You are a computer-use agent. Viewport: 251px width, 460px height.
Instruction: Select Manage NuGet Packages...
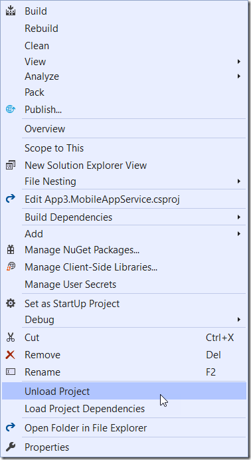(124, 250)
